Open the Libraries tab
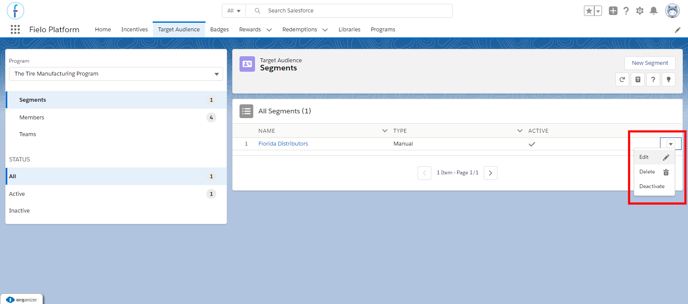 (x=349, y=30)
